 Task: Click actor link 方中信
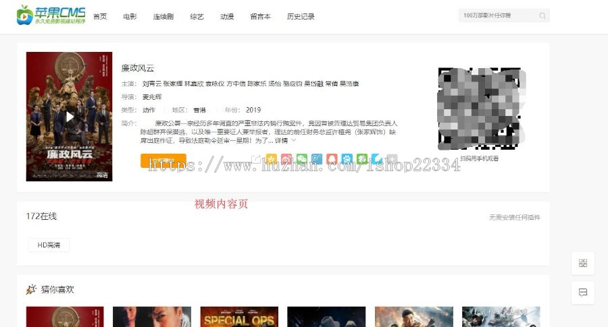pos(236,84)
